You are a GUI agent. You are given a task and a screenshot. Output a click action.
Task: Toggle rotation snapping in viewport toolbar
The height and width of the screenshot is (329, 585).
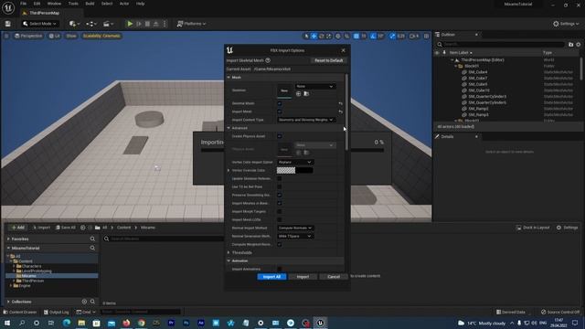click(x=373, y=37)
